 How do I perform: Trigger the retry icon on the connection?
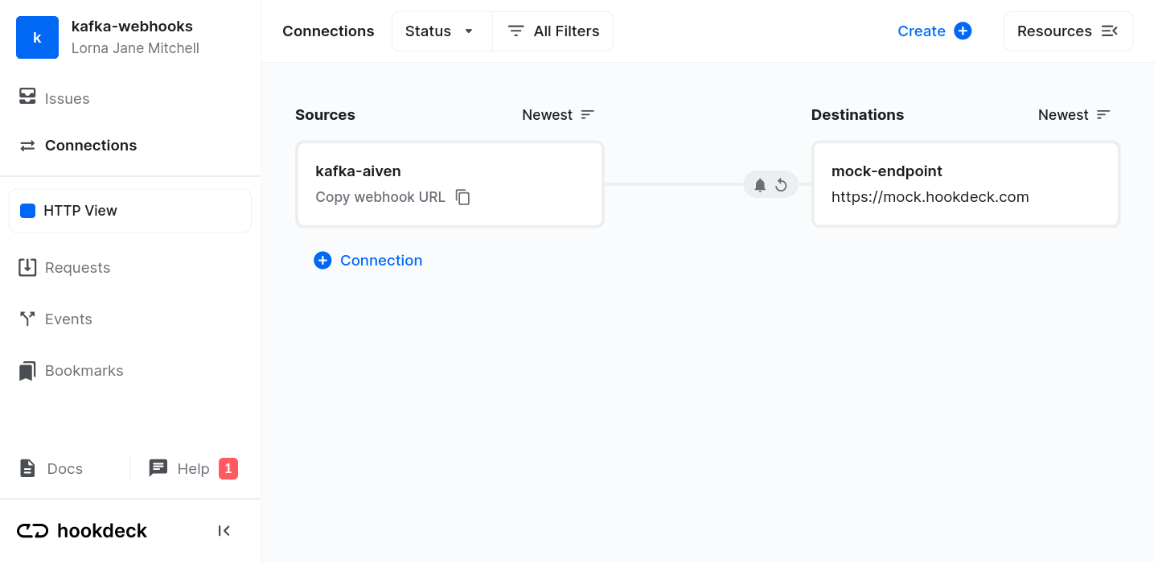pos(781,184)
